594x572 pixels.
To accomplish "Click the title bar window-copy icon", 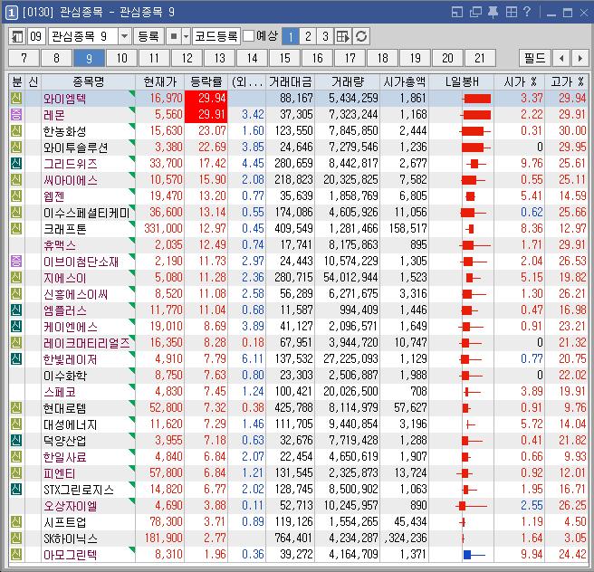I will 475,12.
